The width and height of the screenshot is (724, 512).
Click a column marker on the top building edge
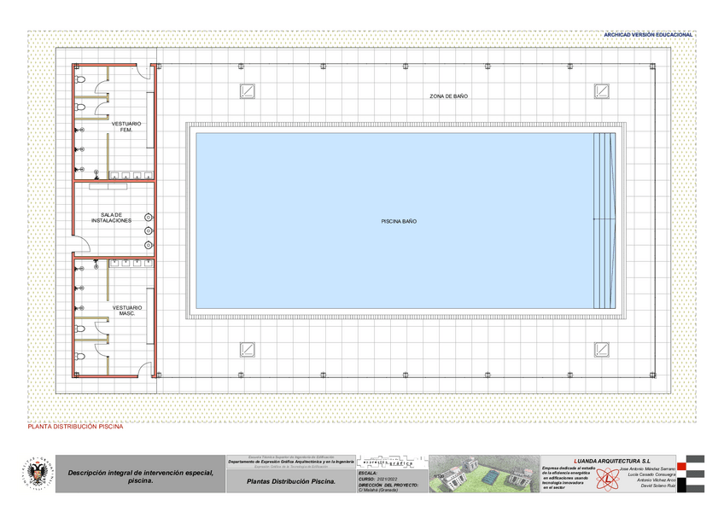pyautogui.click(x=323, y=63)
